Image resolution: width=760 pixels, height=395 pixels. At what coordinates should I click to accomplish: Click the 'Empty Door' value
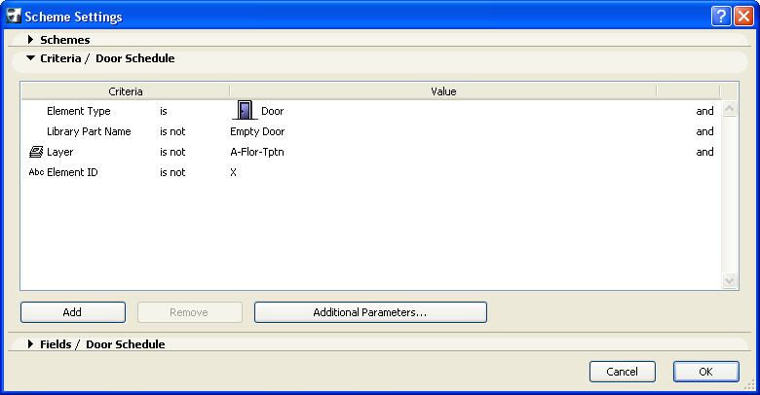(x=257, y=131)
